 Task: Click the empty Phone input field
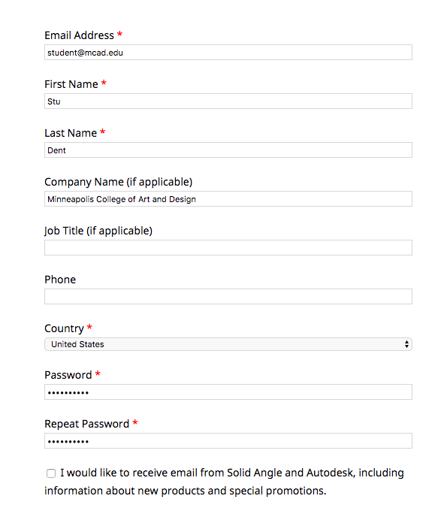pos(228,297)
